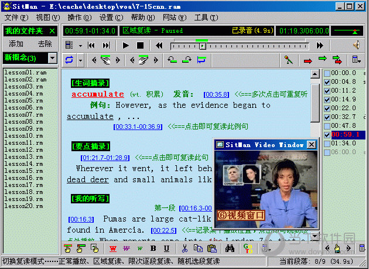
Task: Skip to the previous segment
Action: click(91, 45)
